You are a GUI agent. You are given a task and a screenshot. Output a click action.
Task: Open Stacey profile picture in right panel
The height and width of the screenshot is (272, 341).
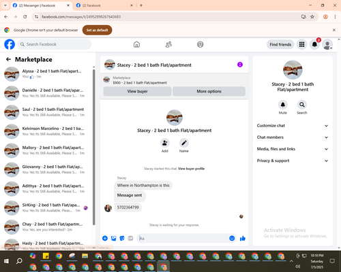click(x=293, y=70)
